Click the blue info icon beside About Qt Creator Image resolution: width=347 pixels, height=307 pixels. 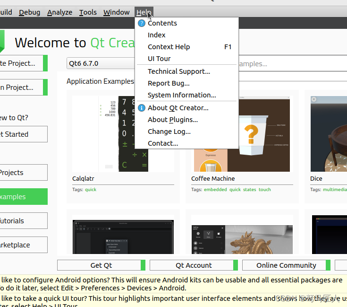142,108
